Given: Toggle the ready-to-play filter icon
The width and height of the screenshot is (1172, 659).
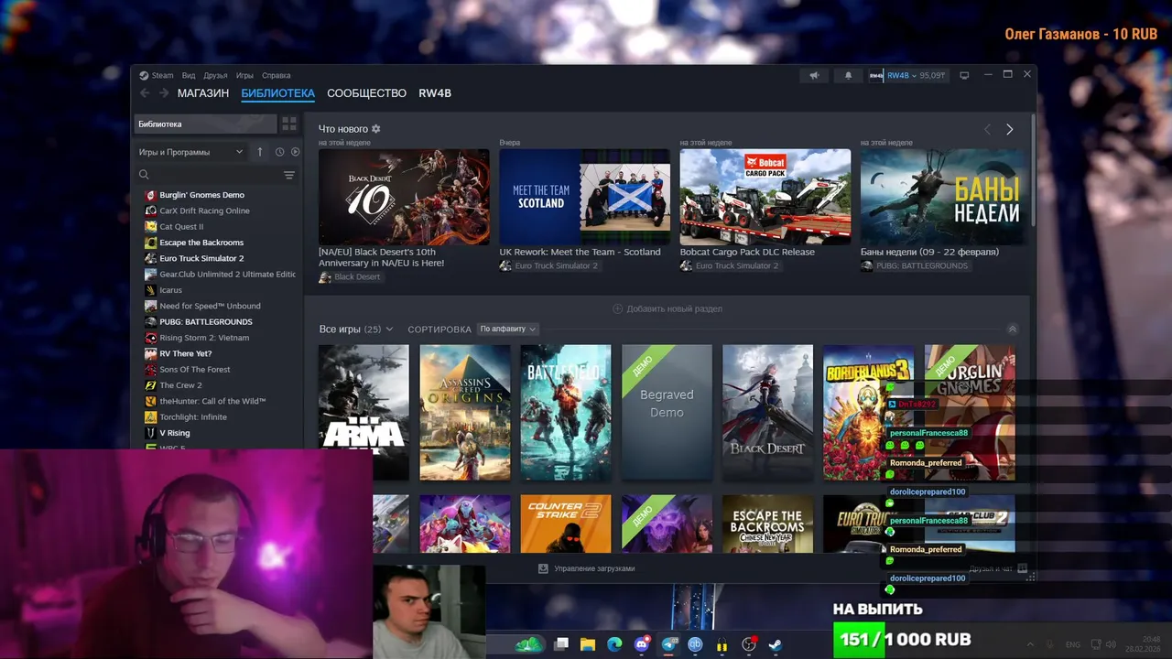Looking at the screenshot, I should (295, 152).
